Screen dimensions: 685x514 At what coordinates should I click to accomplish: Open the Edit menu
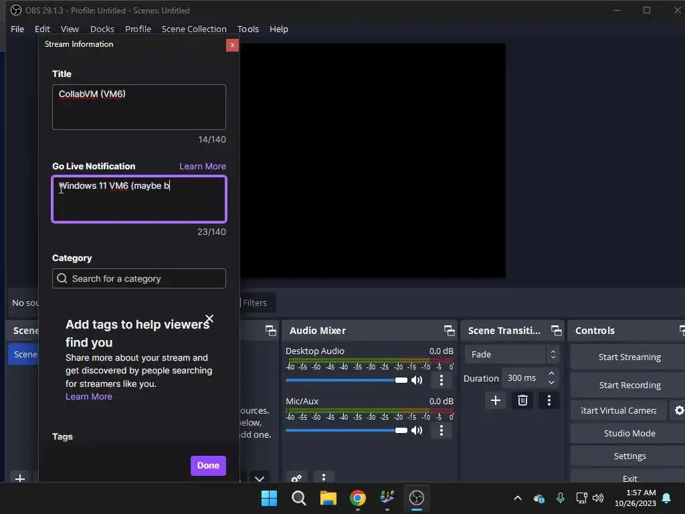42,29
